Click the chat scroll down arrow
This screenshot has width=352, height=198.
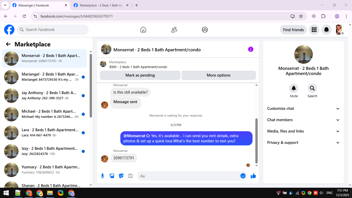256,166
